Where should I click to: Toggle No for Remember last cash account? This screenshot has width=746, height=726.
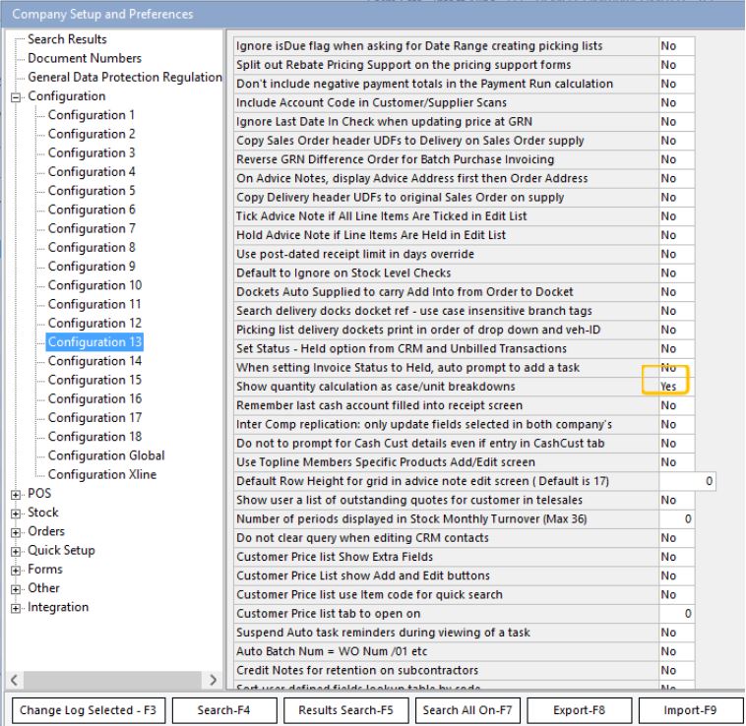point(676,405)
